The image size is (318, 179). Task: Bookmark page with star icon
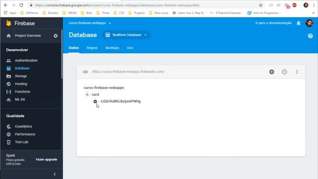click(260, 5)
